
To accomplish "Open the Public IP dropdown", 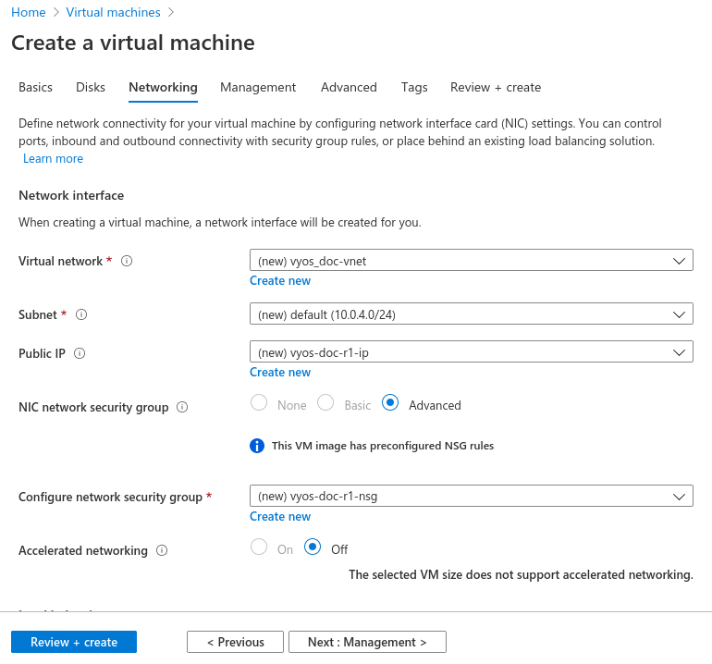I will 471,352.
